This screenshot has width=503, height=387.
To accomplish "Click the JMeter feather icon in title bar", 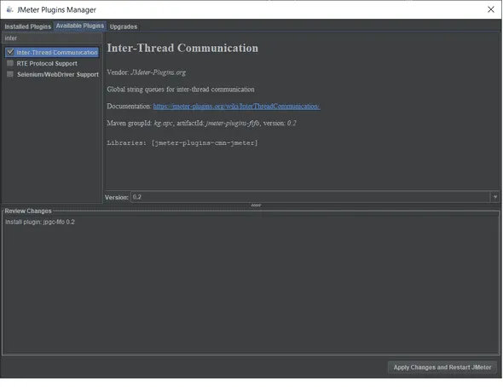I will [9, 9].
